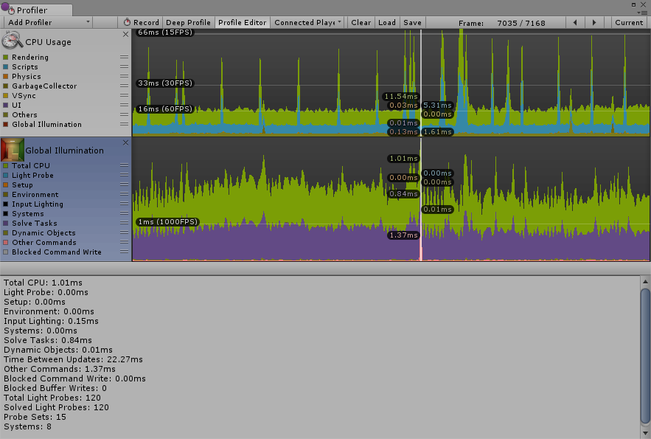The width and height of the screenshot is (651, 439).
Task: Step to the previous frame arrow
Action: coord(575,23)
